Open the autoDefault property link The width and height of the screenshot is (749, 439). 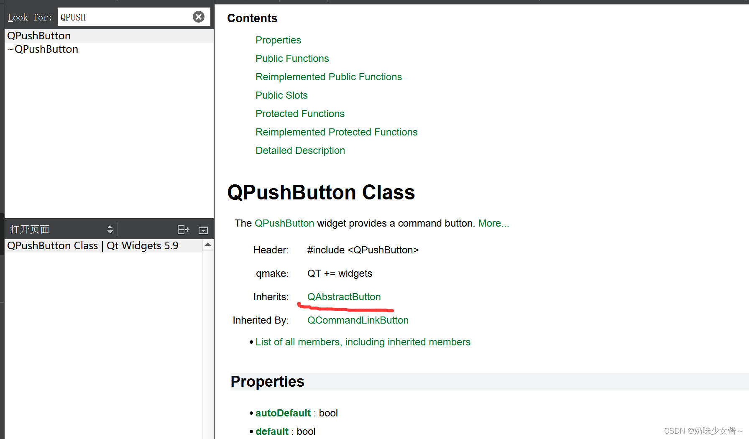tap(283, 413)
